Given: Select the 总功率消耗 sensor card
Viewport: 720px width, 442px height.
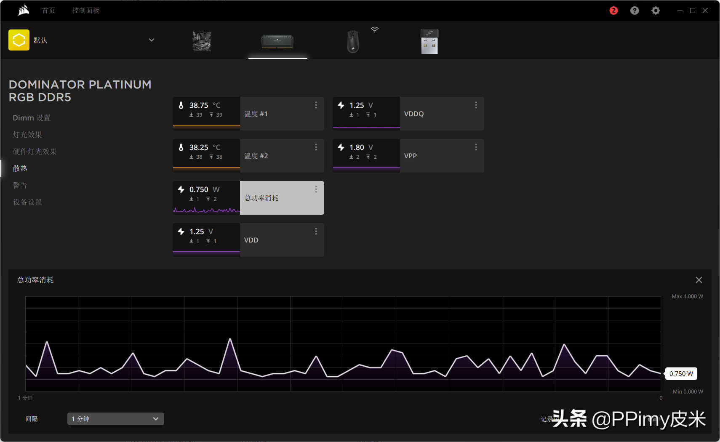Looking at the screenshot, I should (248, 198).
